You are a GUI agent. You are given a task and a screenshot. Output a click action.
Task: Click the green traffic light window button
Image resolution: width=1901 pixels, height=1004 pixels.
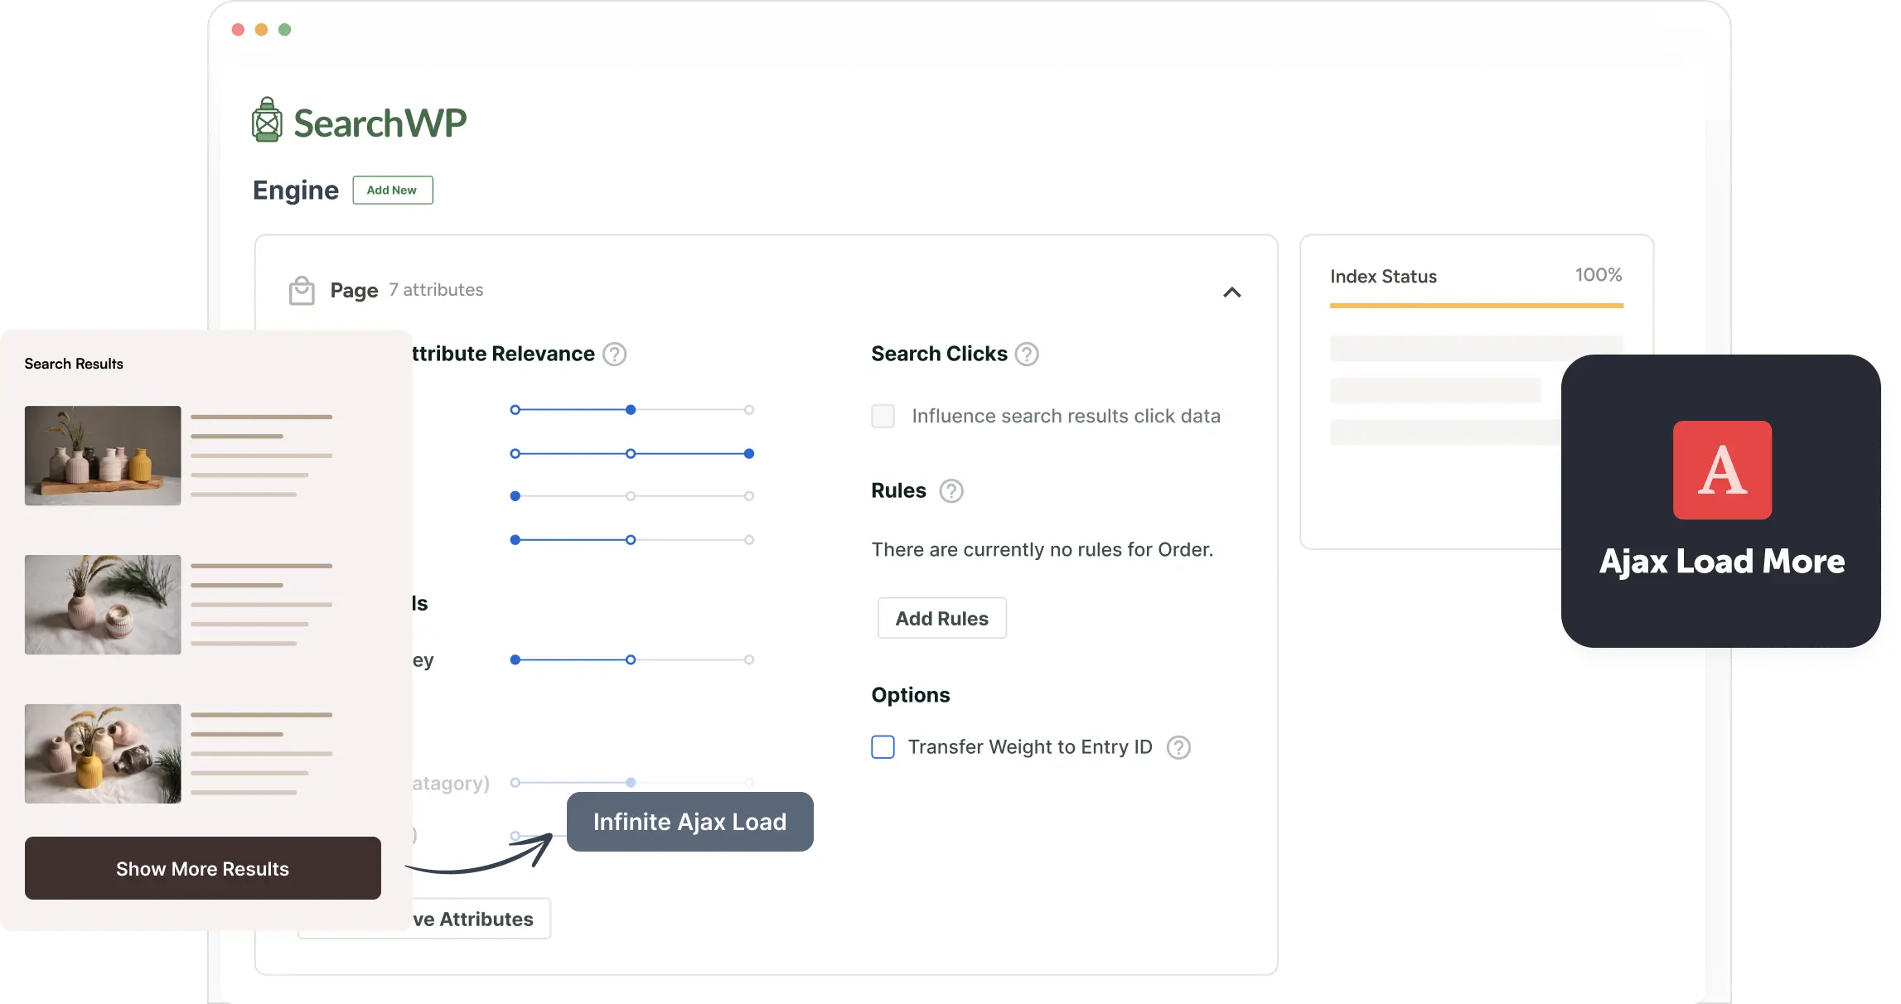[x=285, y=29]
